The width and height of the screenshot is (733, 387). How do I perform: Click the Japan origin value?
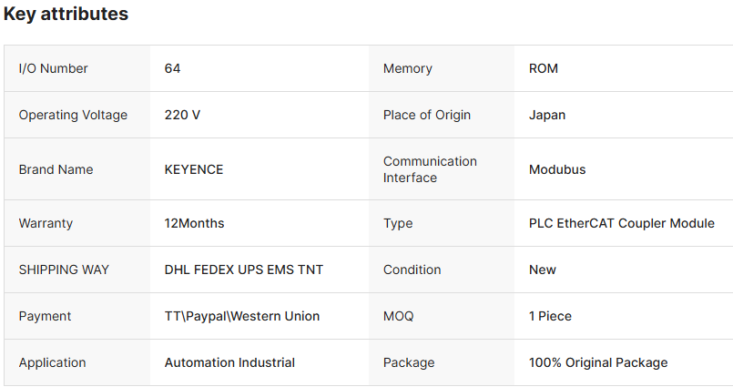click(547, 115)
